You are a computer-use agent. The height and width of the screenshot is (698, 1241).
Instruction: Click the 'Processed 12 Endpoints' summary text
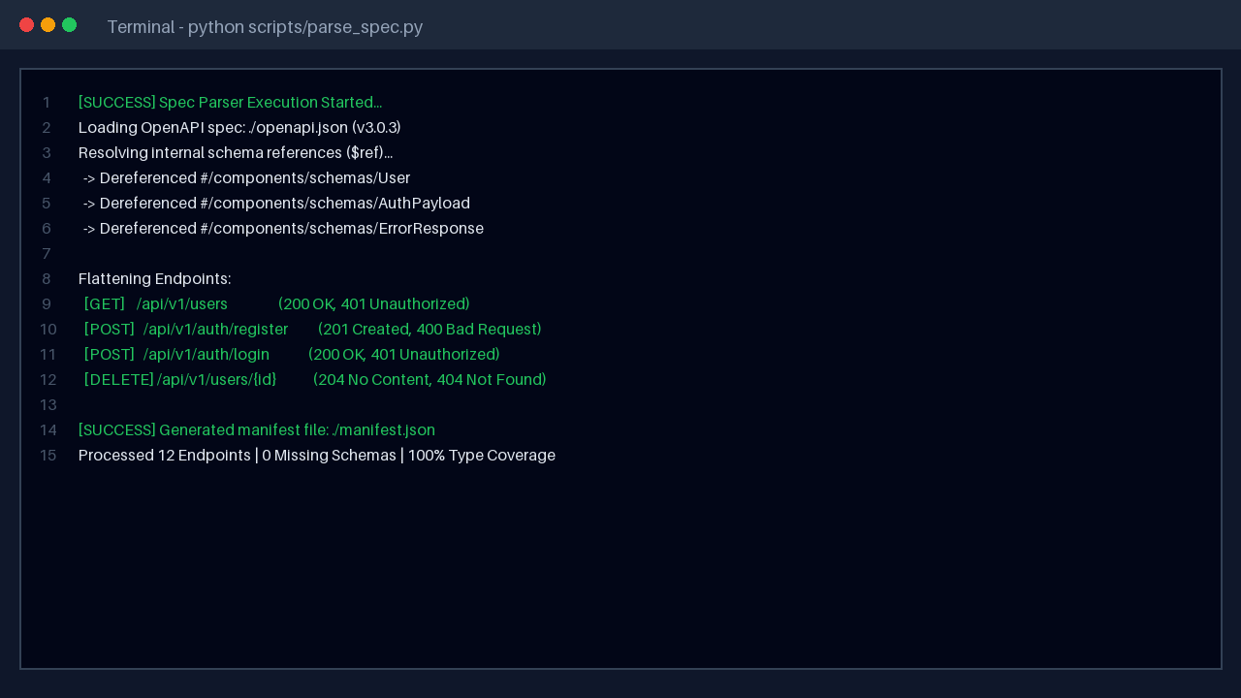pos(165,456)
